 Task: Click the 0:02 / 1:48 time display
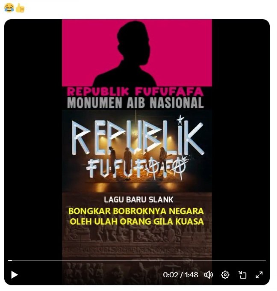tap(180, 275)
